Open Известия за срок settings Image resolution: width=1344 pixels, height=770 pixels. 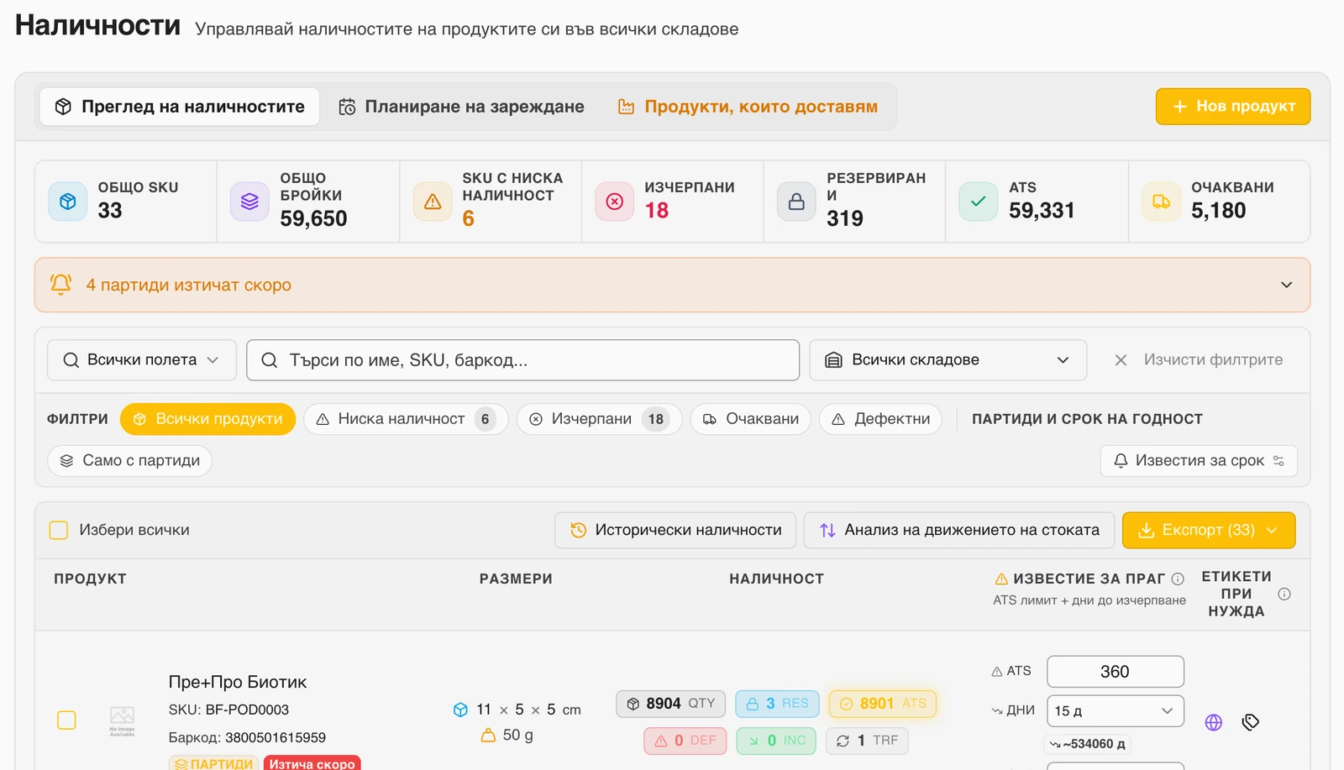point(1199,460)
